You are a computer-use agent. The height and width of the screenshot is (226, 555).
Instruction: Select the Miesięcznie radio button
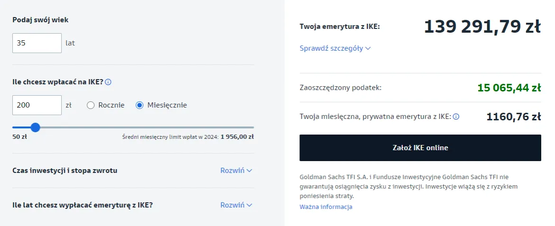(x=139, y=105)
